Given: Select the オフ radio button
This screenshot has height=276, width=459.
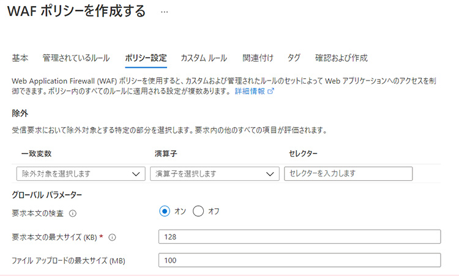Looking at the screenshot, I should (198, 211).
